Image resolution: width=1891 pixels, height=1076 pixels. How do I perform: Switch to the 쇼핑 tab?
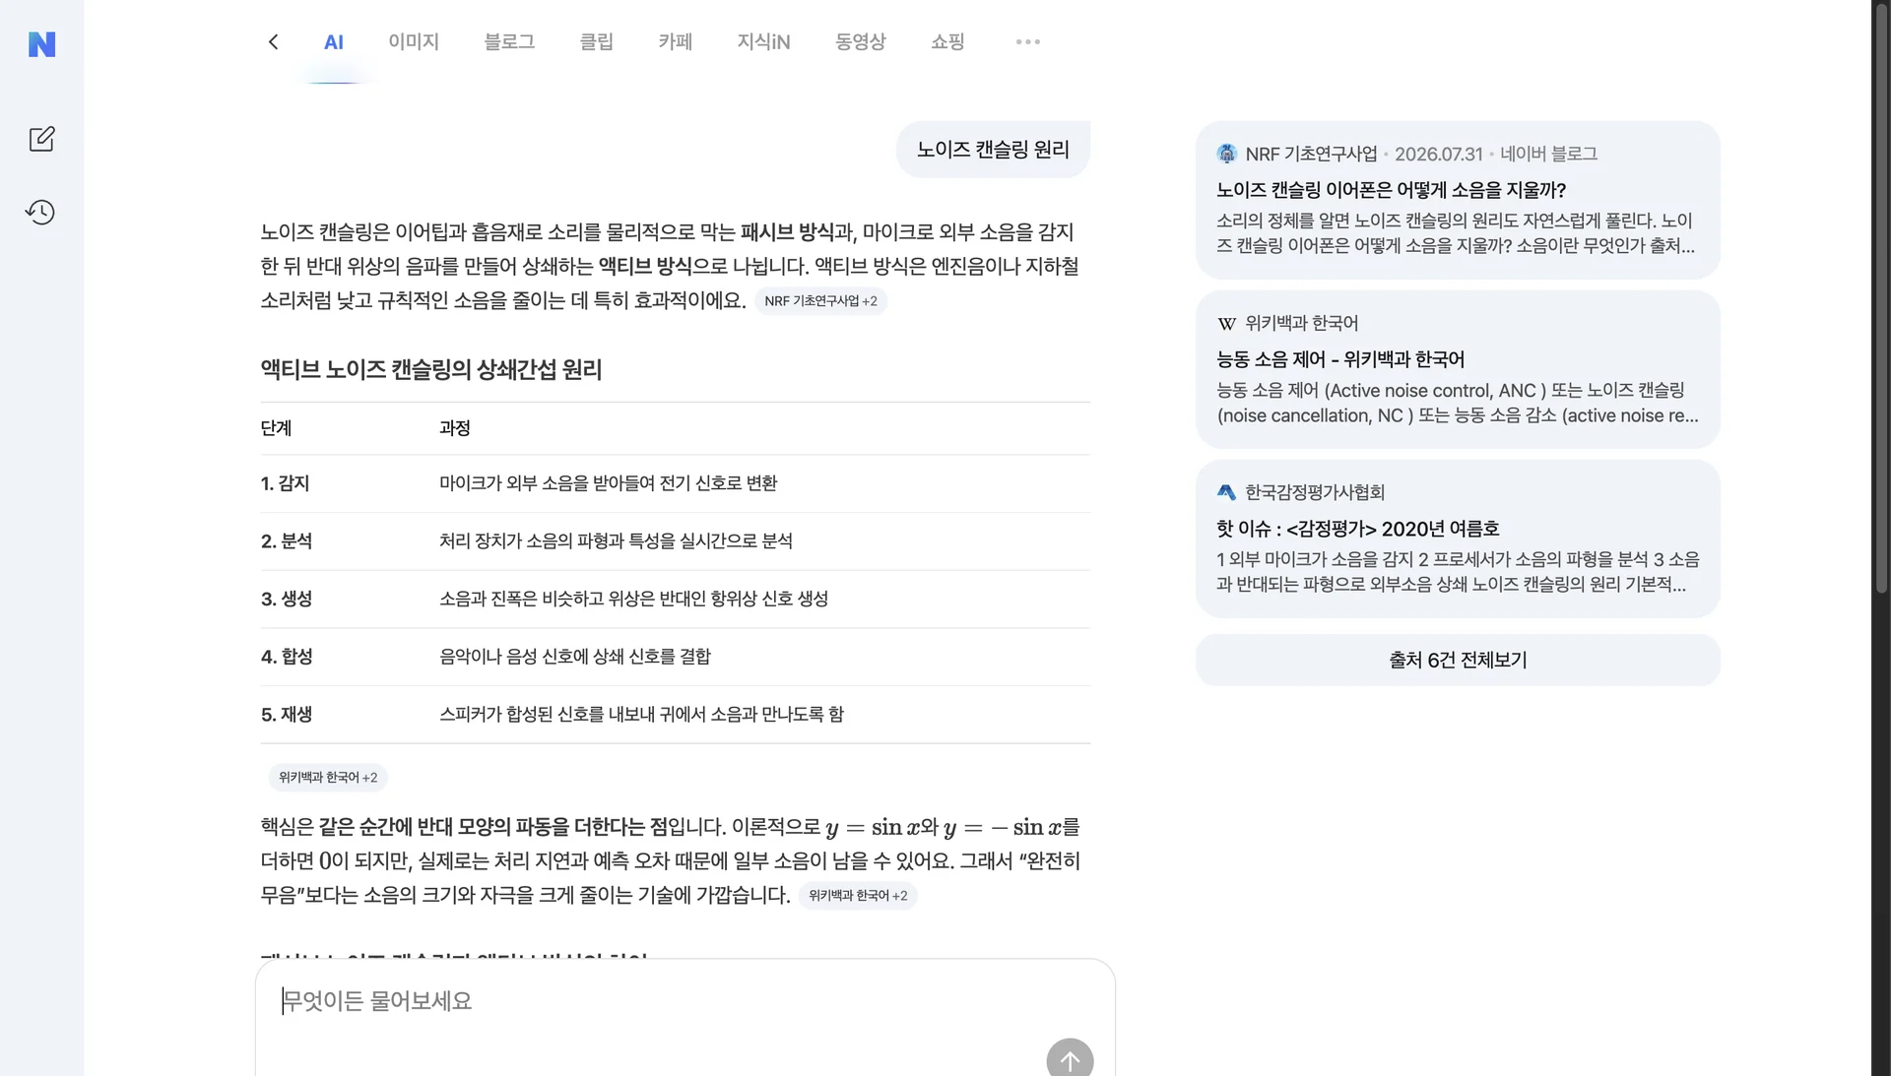(x=947, y=41)
